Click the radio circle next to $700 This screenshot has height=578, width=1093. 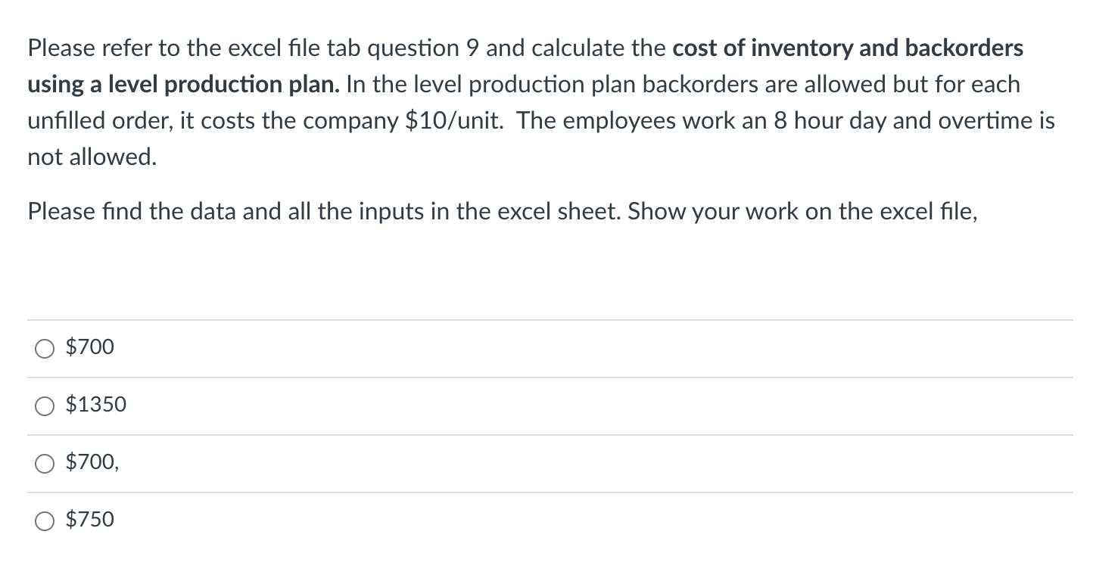pos(44,348)
